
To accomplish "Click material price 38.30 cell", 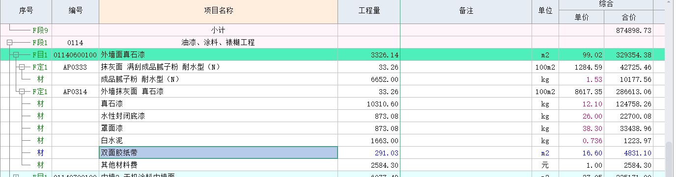I will 582,128.
